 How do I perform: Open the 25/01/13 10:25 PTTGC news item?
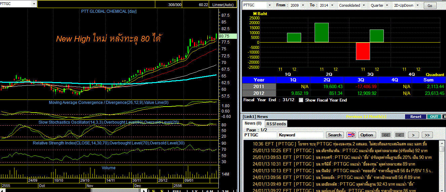coord(340,150)
